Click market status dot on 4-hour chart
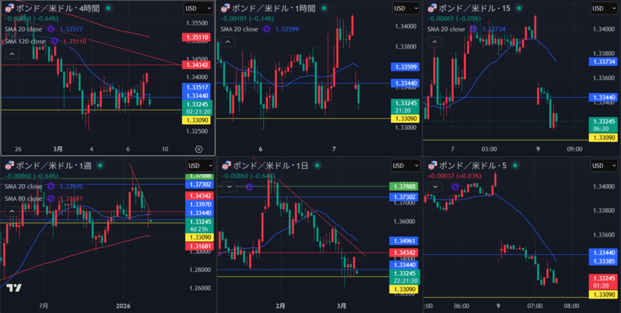Viewport: 621px width, 313px height. (x=108, y=8)
